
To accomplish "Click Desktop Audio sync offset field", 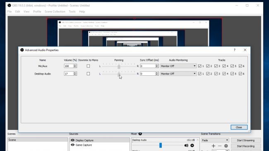I will tap(148, 74).
